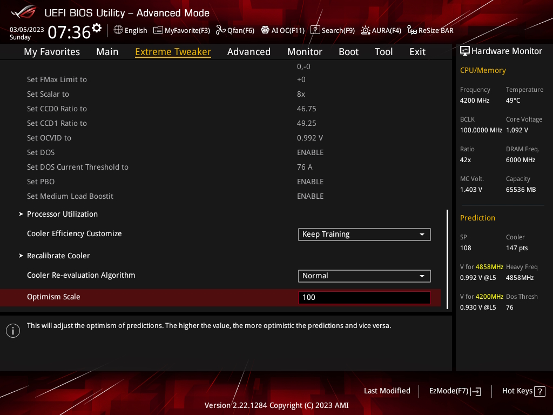The height and width of the screenshot is (415, 553).
Task: Click the ROG logo icon
Action: pos(23,12)
